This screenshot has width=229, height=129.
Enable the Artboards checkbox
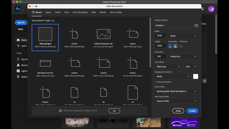[x=181, y=46]
